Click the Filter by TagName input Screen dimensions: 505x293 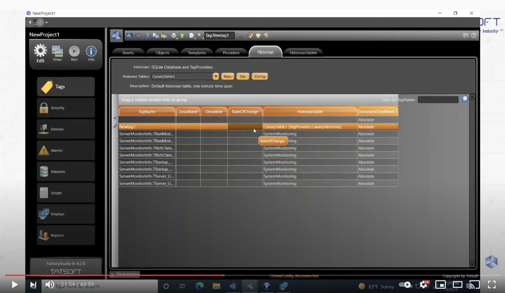438,100
